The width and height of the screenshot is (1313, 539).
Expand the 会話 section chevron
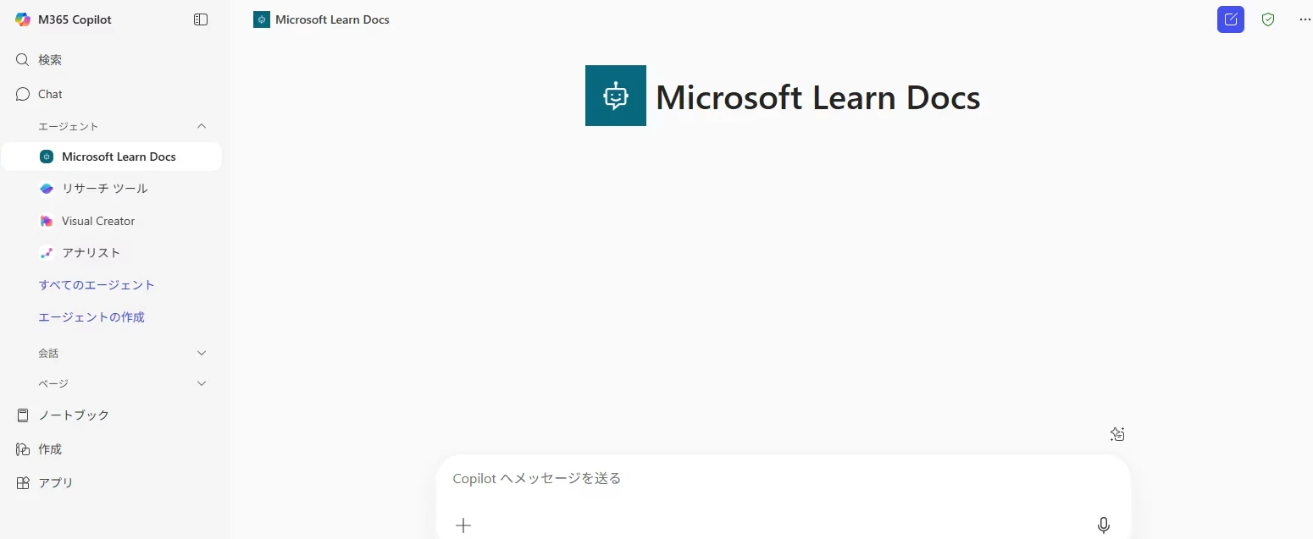202,353
